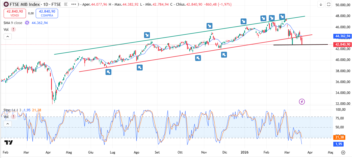Image resolution: width=352 pixels, height=158 pixels.
Task: Click the Vol warning icon in Stoc pane
Action: coord(13,117)
